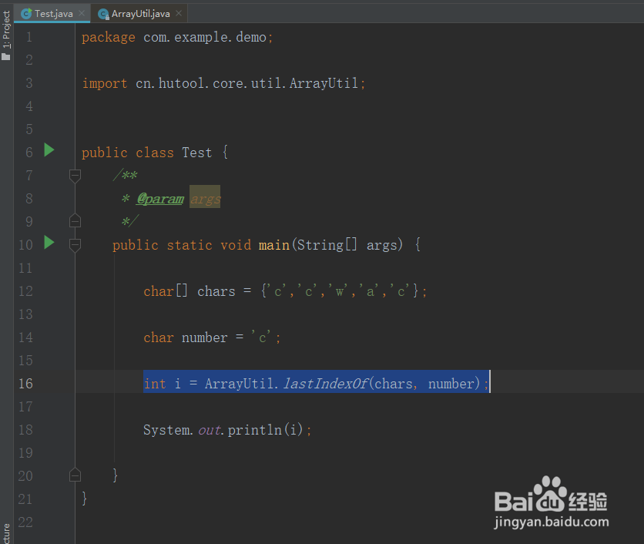Click the out field on line 18
This screenshot has height=544, width=644.
(210, 430)
